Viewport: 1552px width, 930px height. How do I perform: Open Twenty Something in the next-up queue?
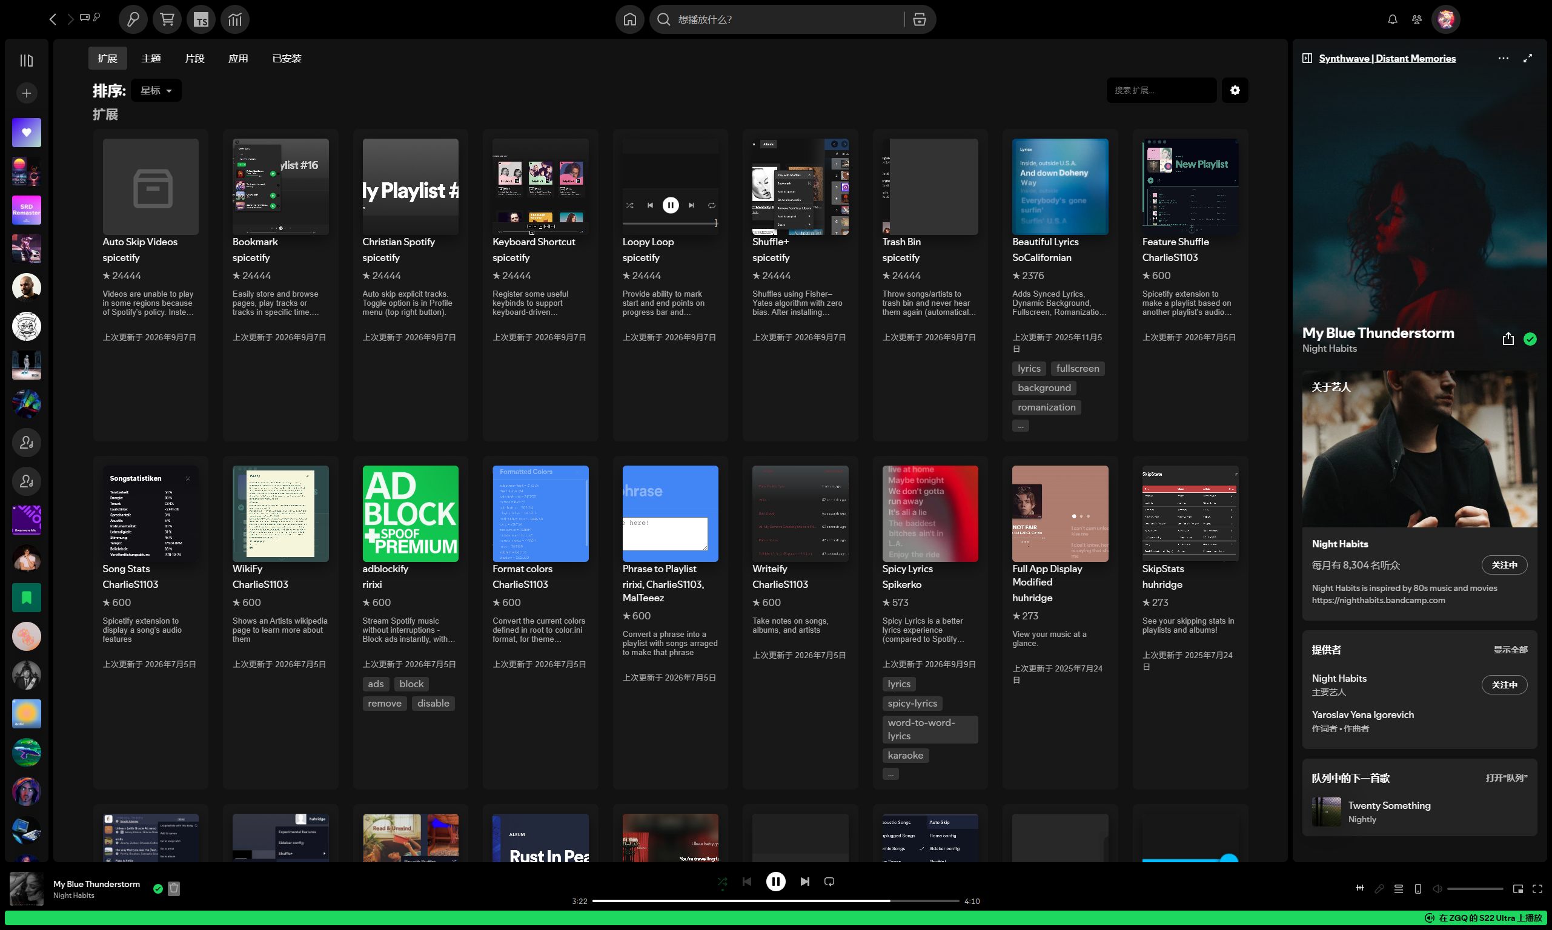[x=1390, y=805]
